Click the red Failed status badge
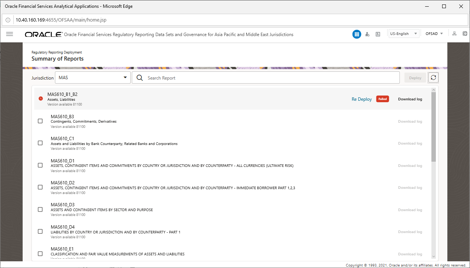Image resolution: width=470 pixels, height=268 pixels. tap(382, 99)
